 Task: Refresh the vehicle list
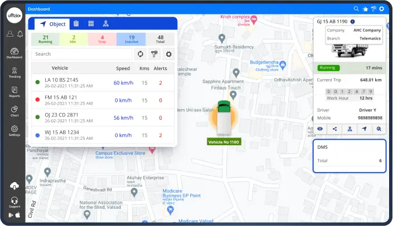(140, 54)
